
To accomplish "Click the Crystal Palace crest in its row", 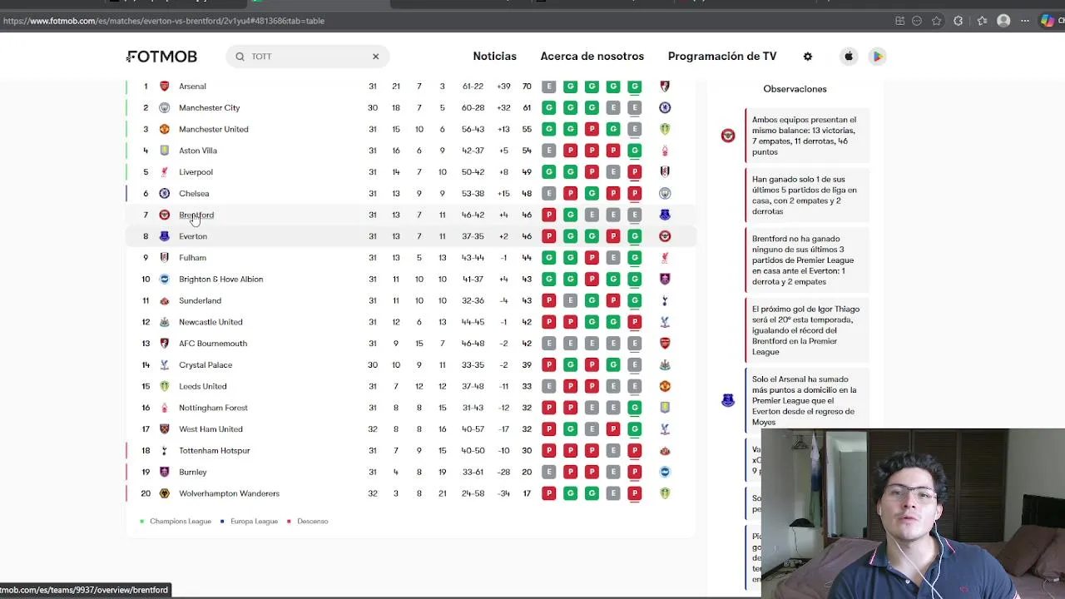I will [164, 365].
